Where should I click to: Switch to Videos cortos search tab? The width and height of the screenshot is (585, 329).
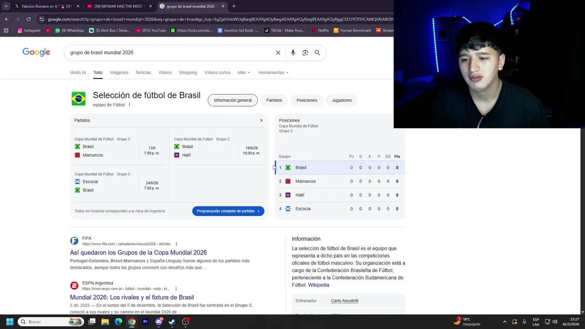pyautogui.click(x=217, y=73)
